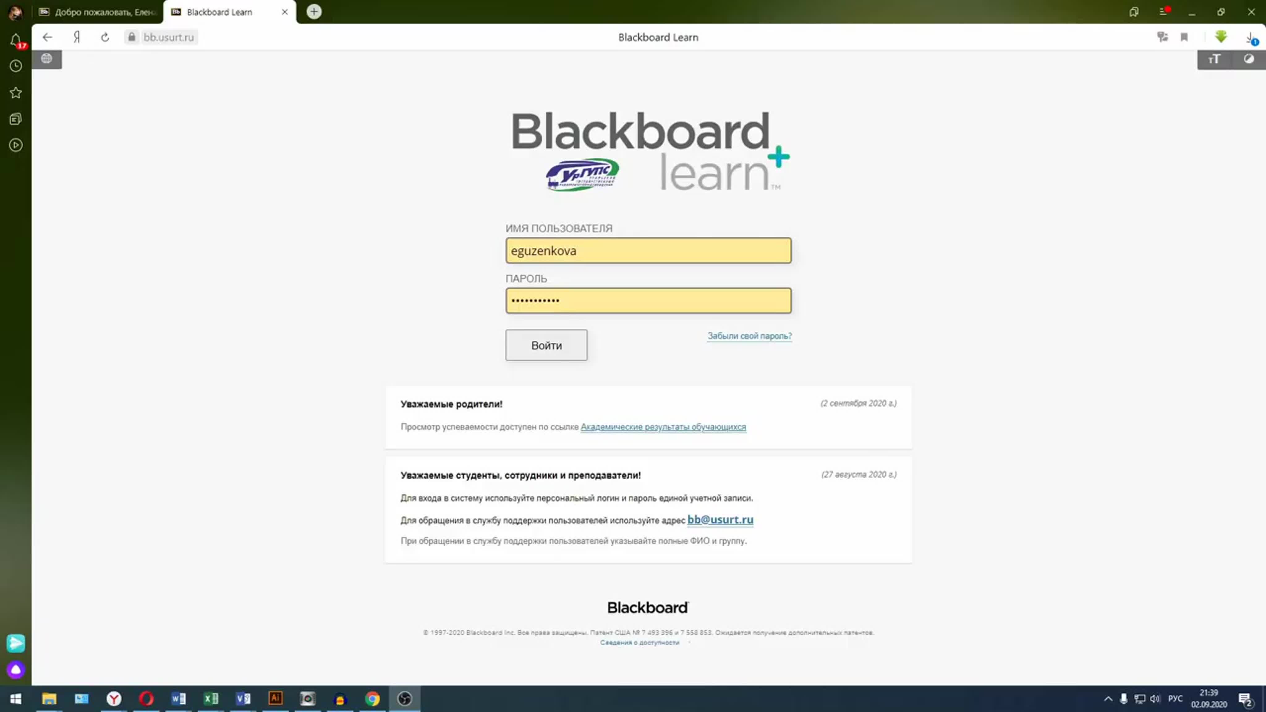The width and height of the screenshot is (1266, 712).
Task: Click bb@usurt.ru support email link
Action: (x=720, y=519)
